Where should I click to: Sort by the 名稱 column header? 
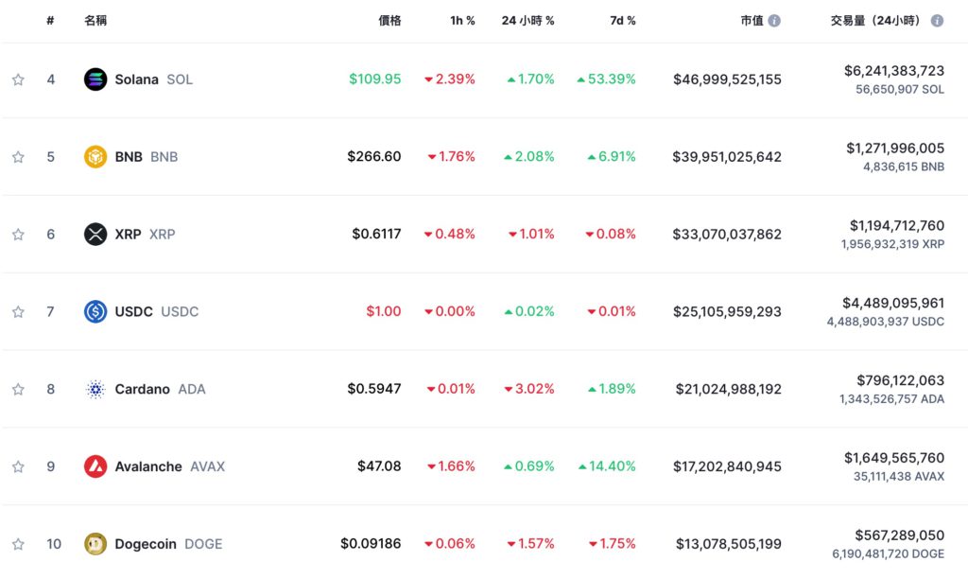pos(95,21)
